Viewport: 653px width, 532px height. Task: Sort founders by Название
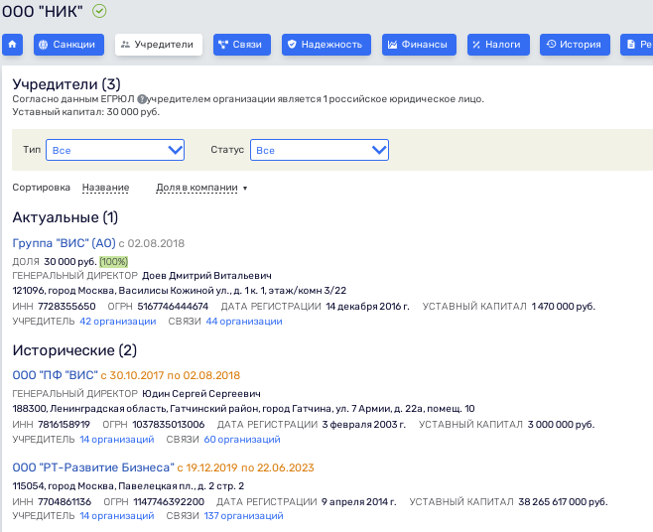(x=106, y=188)
